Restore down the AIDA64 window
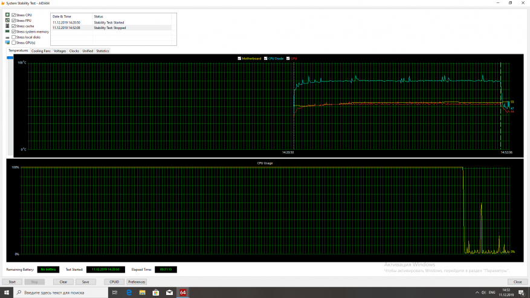This screenshot has height=298, width=530. [511, 3]
